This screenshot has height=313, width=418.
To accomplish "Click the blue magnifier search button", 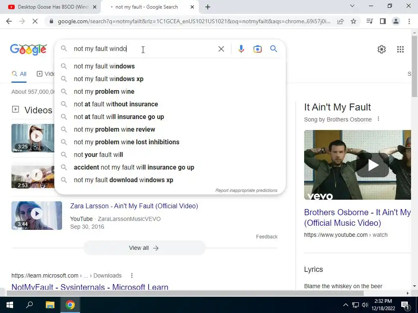I will 273,49.
